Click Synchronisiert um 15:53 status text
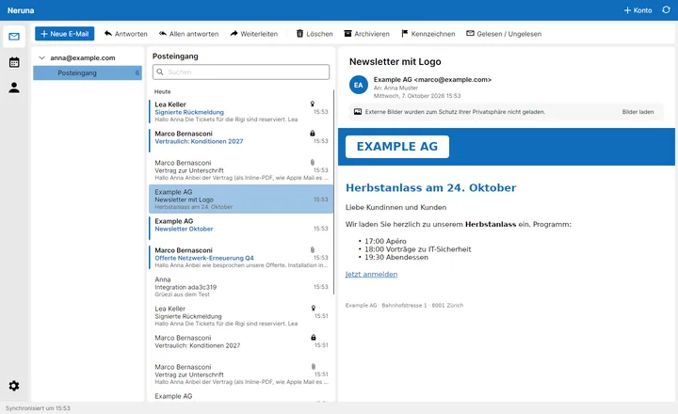Viewport: 678px width, 414px height. coord(38,408)
